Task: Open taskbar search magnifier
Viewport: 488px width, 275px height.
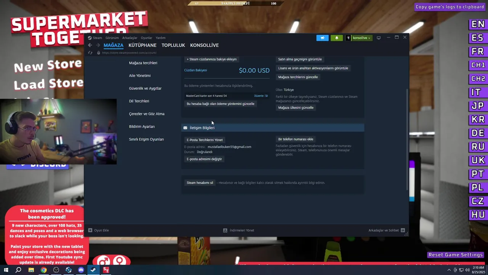Action: point(18,270)
